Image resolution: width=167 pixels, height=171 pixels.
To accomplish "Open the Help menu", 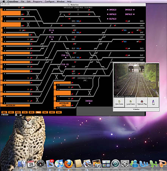I will [x=69, y=2].
